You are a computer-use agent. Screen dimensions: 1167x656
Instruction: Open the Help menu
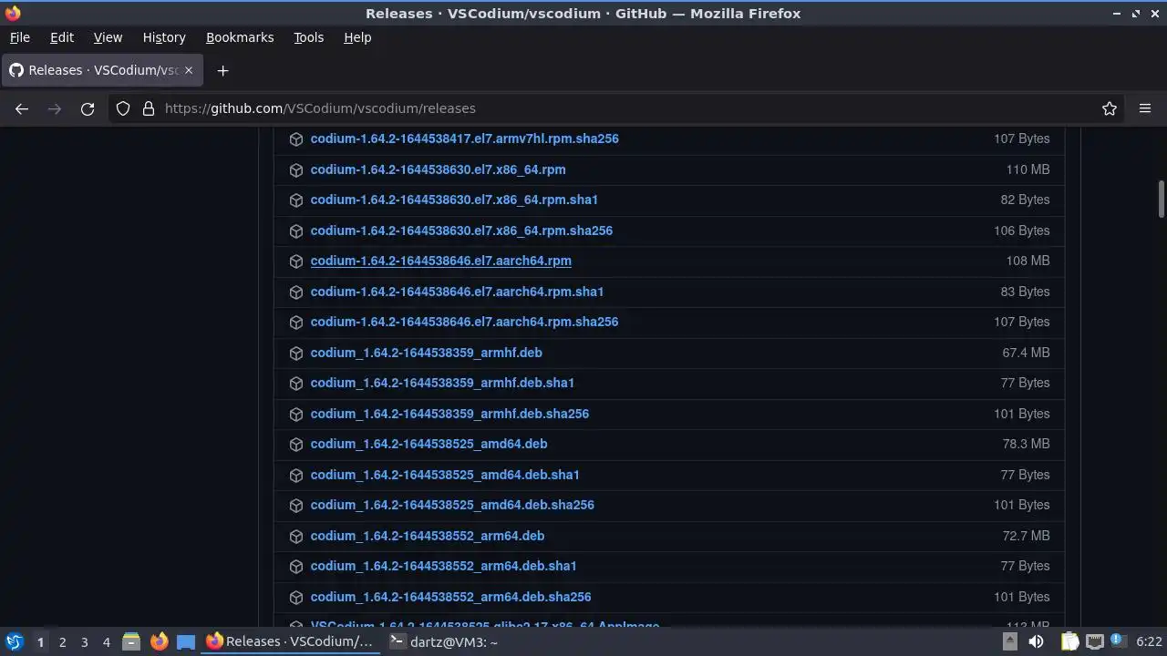tap(357, 37)
